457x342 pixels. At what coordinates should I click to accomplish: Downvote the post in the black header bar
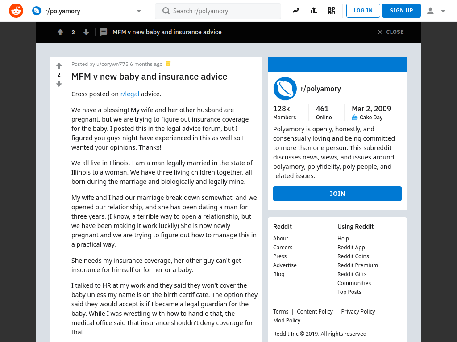86,32
